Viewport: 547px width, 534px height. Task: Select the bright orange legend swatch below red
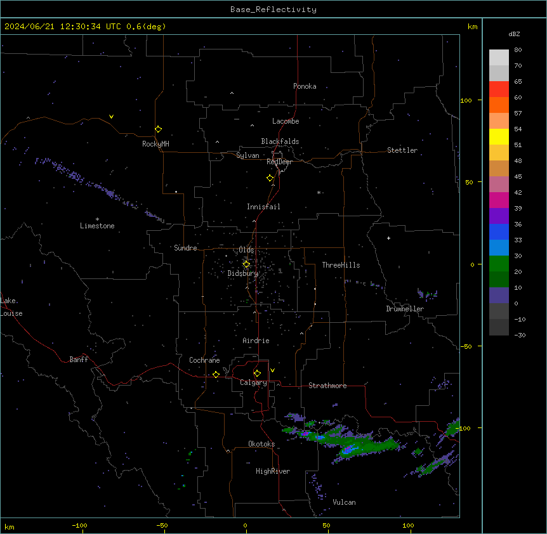click(499, 105)
